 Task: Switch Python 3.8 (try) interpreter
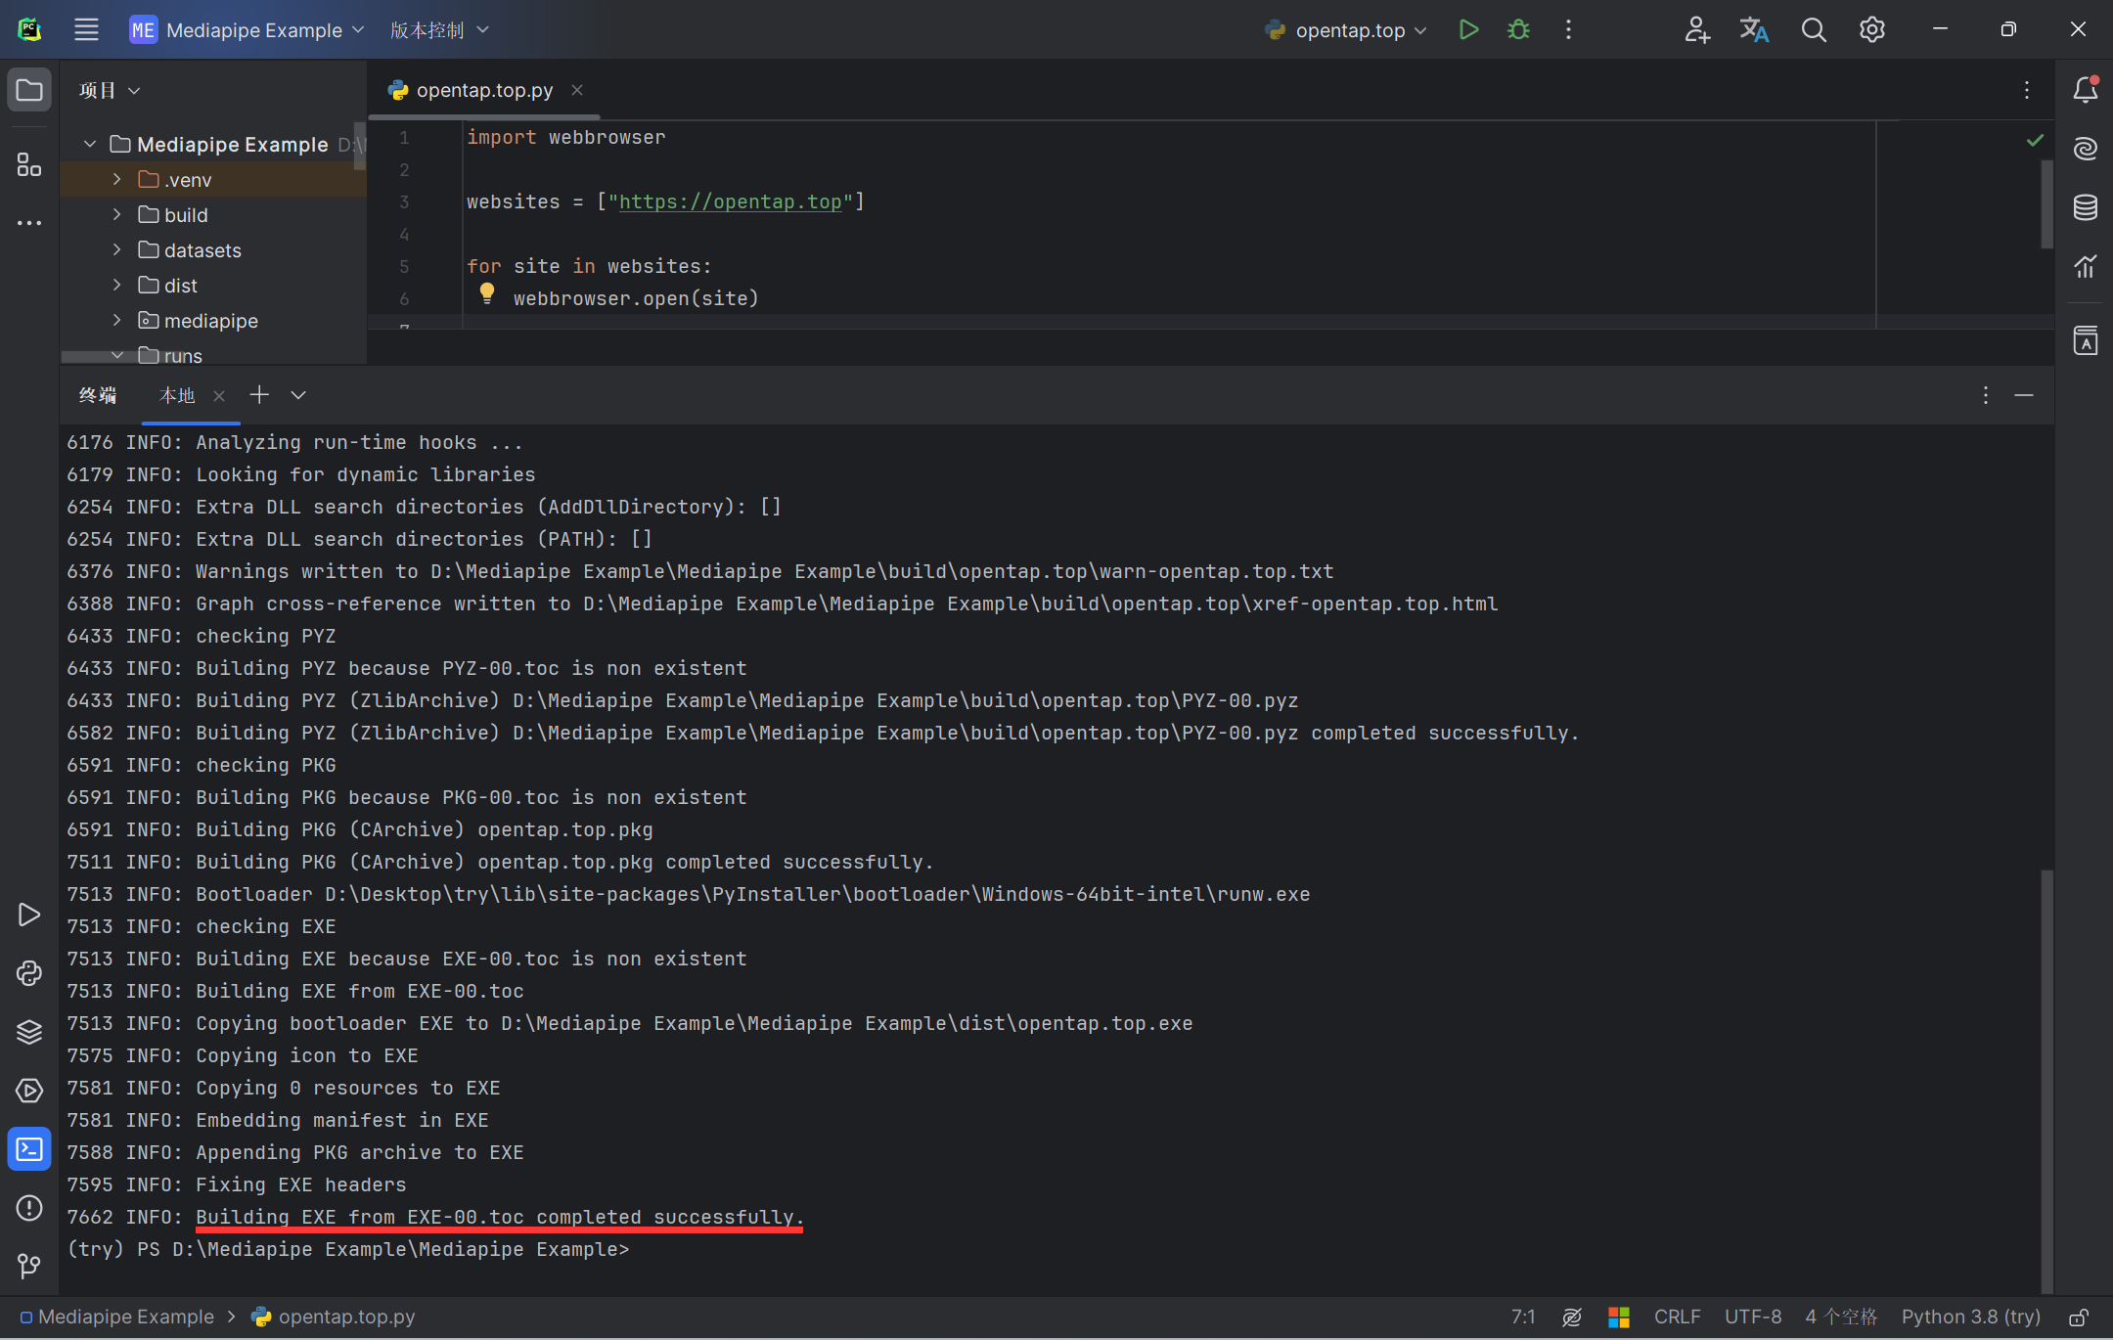click(x=1971, y=1318)
